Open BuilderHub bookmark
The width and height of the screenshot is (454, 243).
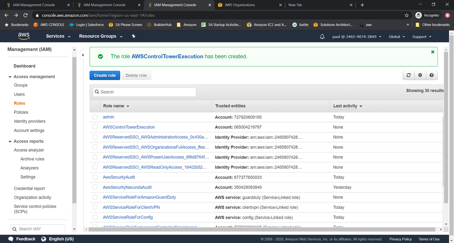(x=159, y=24)
